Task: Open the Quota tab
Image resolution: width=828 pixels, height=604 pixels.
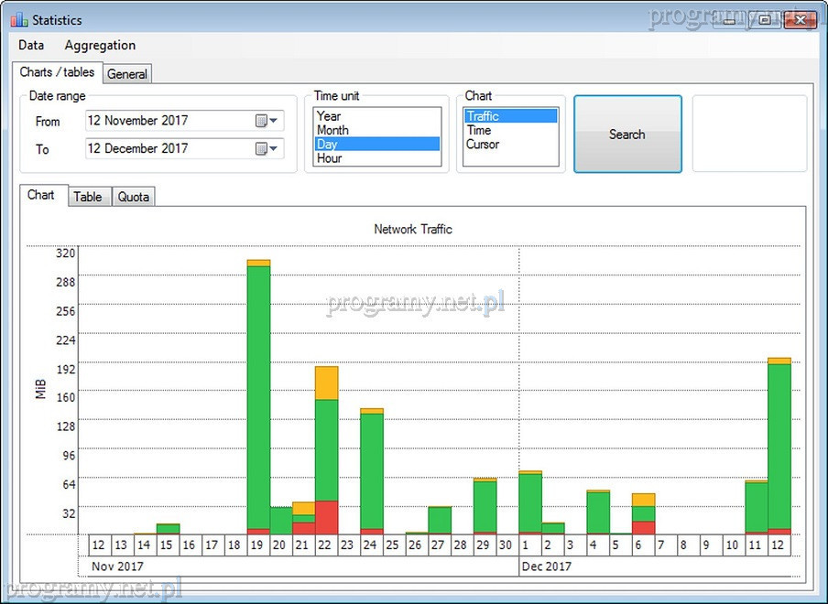Action: pos(134,197)
